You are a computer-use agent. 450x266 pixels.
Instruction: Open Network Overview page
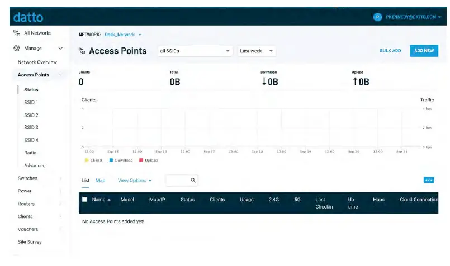tap(37, 62)
